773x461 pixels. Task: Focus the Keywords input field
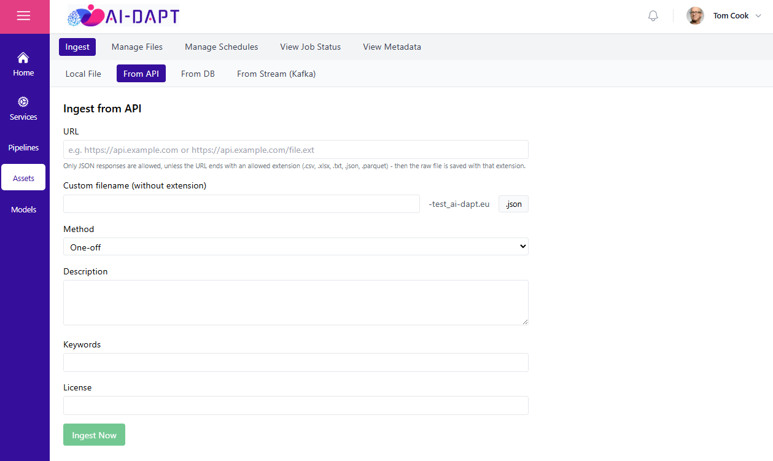point(296,362)
